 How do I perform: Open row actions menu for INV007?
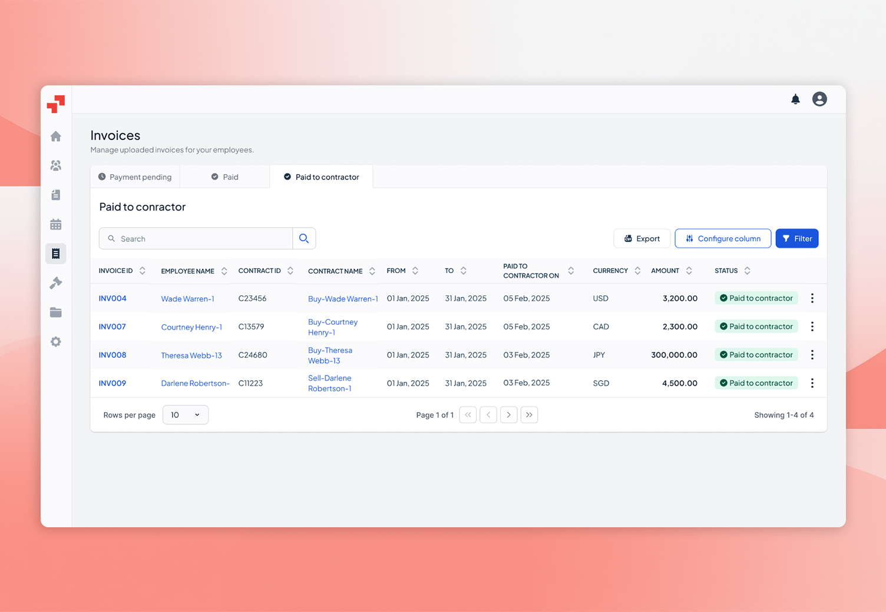tap(812, 327)
